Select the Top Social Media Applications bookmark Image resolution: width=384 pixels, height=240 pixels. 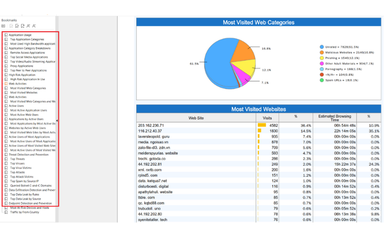click(29, 57)
